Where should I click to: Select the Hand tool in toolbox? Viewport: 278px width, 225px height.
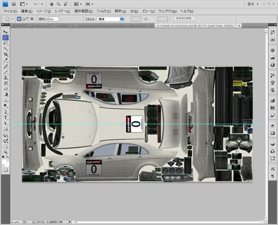point(6,147)
